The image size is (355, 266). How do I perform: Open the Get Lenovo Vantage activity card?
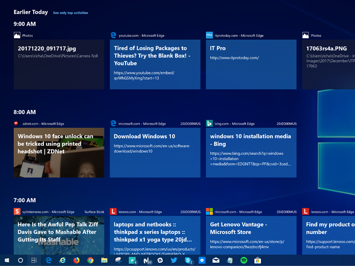point(251,235)
